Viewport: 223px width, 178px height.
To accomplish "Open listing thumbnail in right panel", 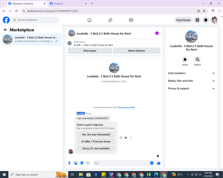I will [191, 36].
